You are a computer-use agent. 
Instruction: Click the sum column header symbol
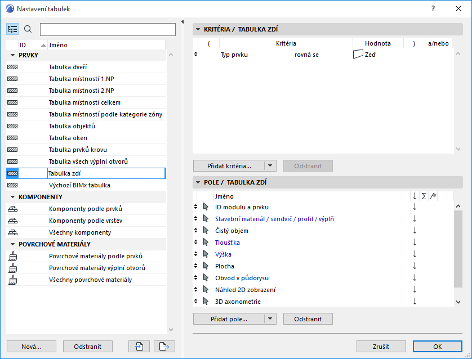pyautogui.click(x=424, y=196)
